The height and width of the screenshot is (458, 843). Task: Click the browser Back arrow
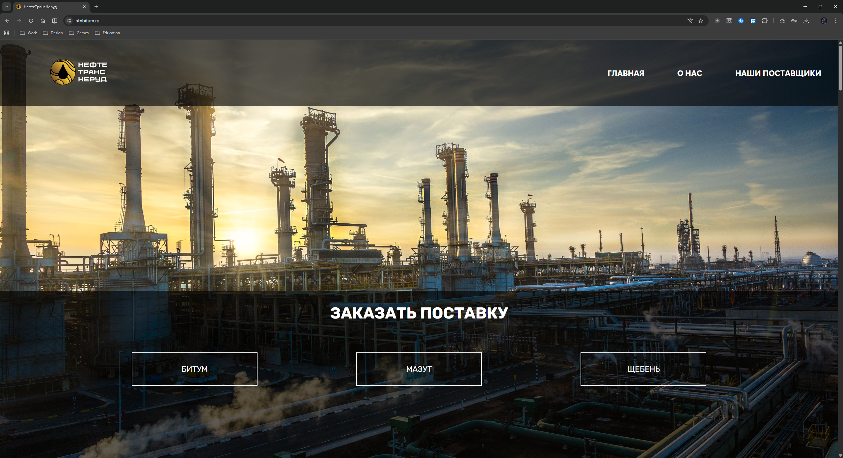(x=7, y=21)
